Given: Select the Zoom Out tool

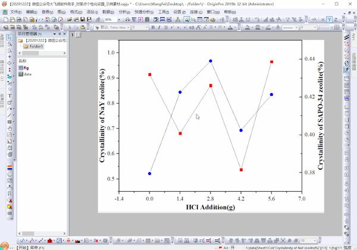Looking at the screenshot, I should (x=10, y=51).
